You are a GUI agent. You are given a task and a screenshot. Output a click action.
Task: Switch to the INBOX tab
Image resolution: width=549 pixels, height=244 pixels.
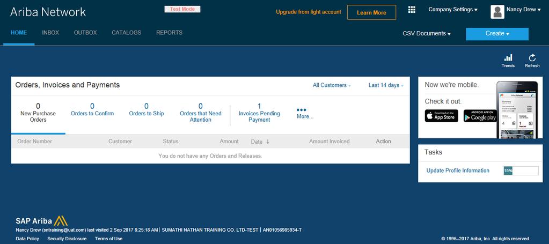[x=50, y=33]
